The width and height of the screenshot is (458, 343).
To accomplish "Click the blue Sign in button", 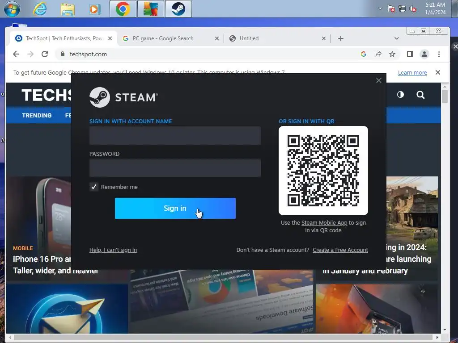I will [x=175, y=208].
